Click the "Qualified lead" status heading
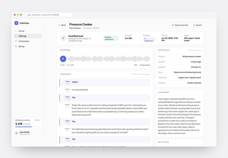Screen dimensions: 228x158 [x=76, y=36]
